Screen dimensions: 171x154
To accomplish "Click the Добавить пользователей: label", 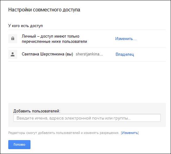I will (x=37, y=111).
